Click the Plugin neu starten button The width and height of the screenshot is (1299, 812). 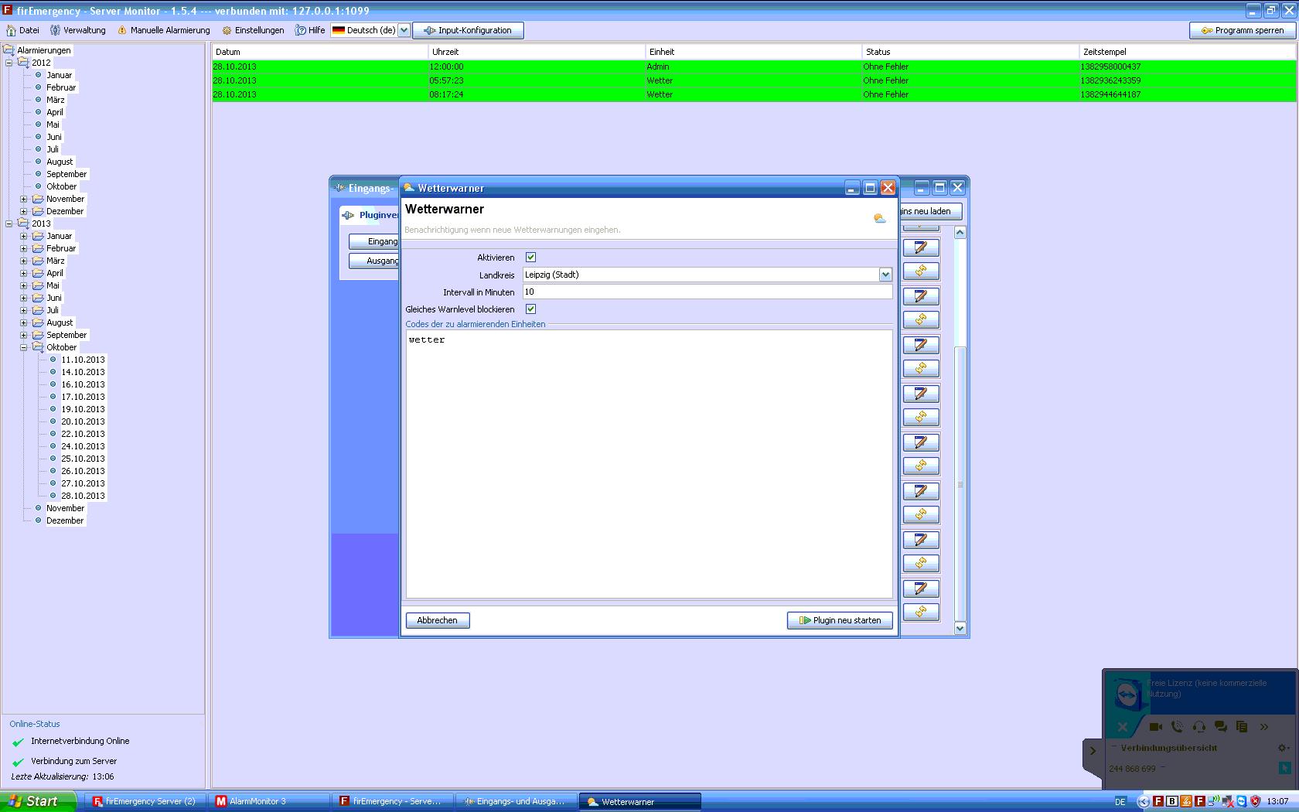(840, 620)
